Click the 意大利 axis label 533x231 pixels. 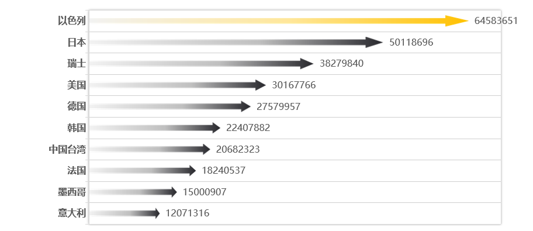(x=72, y=213)
